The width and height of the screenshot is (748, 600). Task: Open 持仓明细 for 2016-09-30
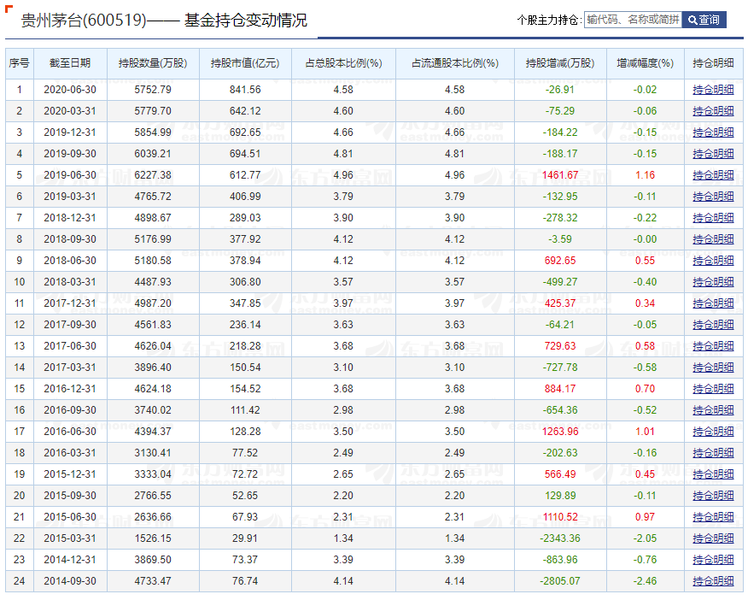point(713,410)
